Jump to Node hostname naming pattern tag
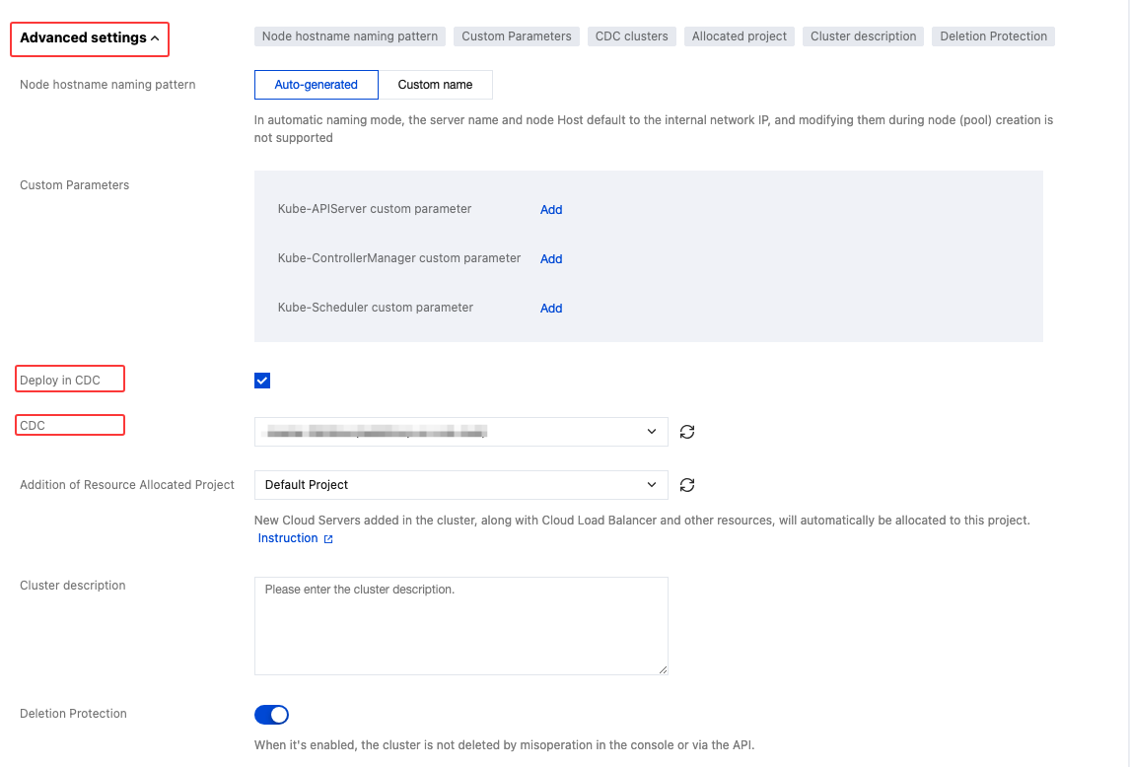This screenshot has width=1130, height=767. [350, 36]
